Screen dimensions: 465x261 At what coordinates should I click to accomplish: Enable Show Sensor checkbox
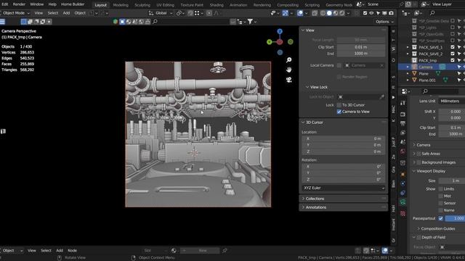pyautogui.click(x=441, y=203)
